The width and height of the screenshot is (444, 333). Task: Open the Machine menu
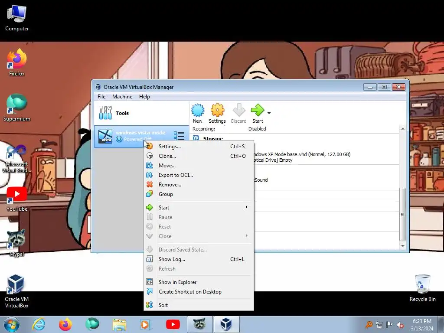[122, 97]
